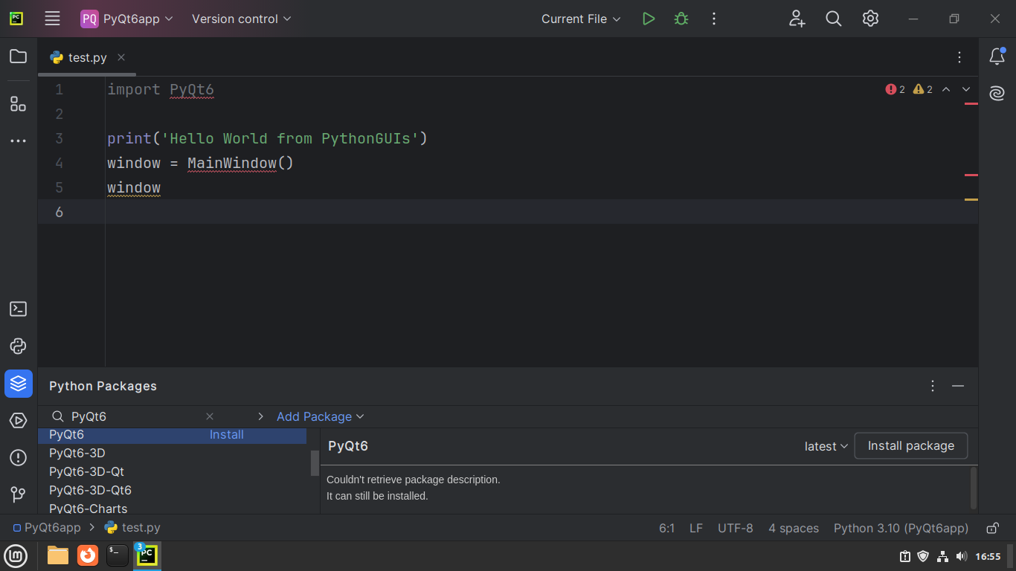
Task: Click the warnings count indicator
Action: tap(922, 89)
